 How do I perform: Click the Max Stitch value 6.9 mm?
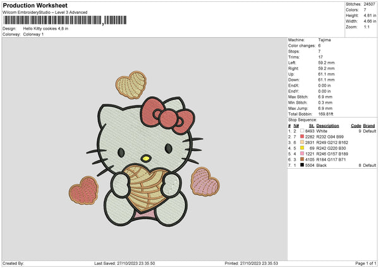[325, 97]
